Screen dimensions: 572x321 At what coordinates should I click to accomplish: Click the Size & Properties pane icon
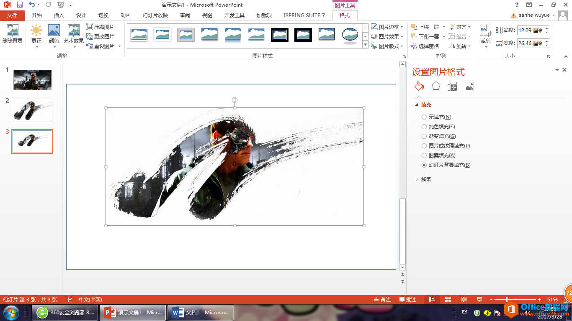[453, 87]
